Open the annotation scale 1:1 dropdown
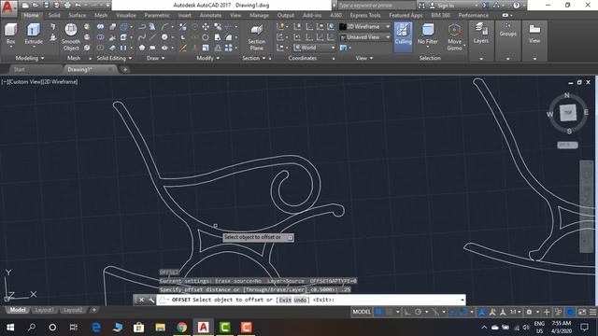 pyautogui.click(x=515, y=312)
